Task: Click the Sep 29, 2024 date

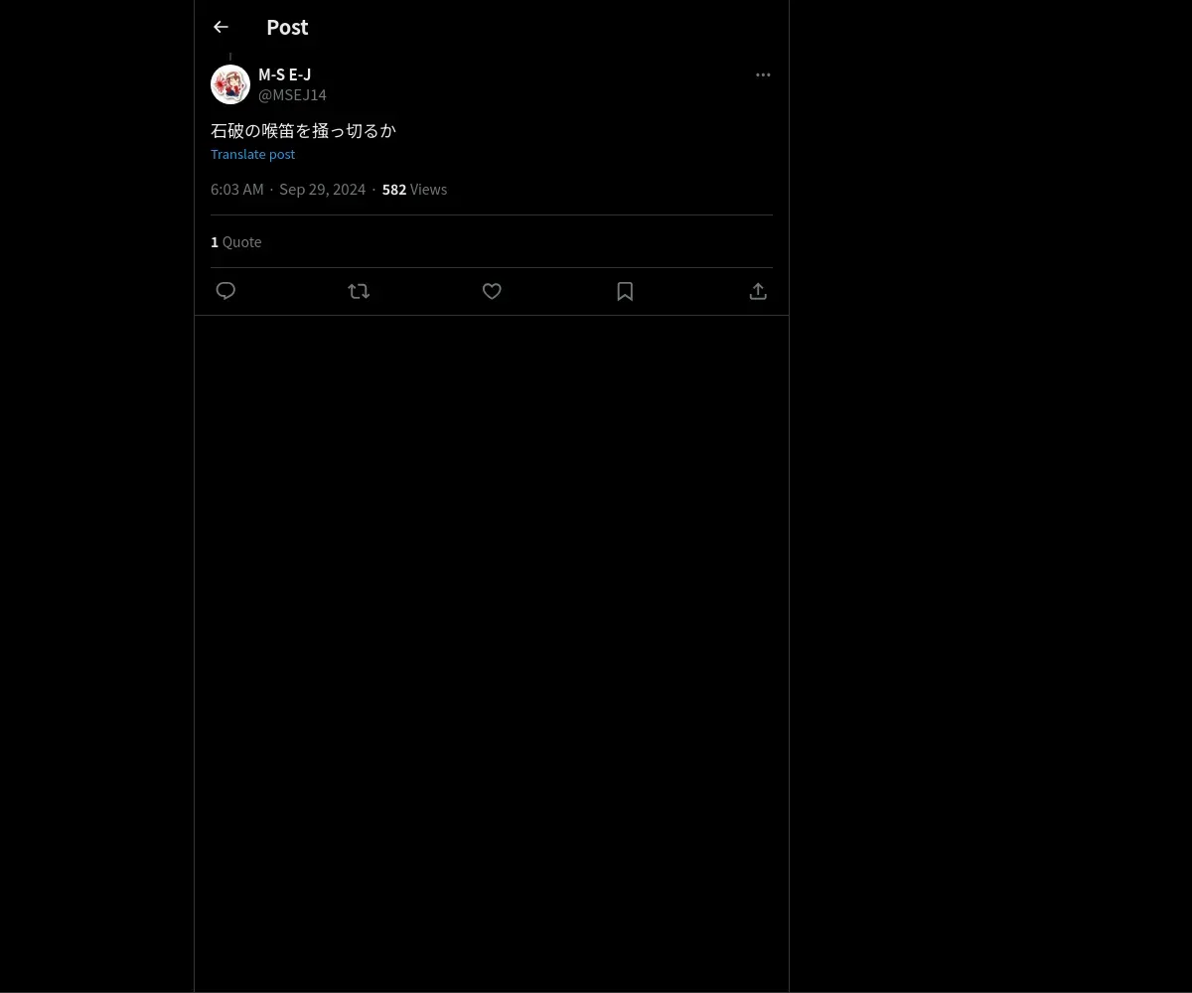Action: tap(323, 190)
